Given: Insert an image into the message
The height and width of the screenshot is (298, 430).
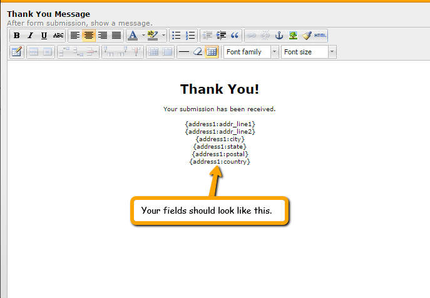Looking at the screenshot, I should (x=293, y=36).
